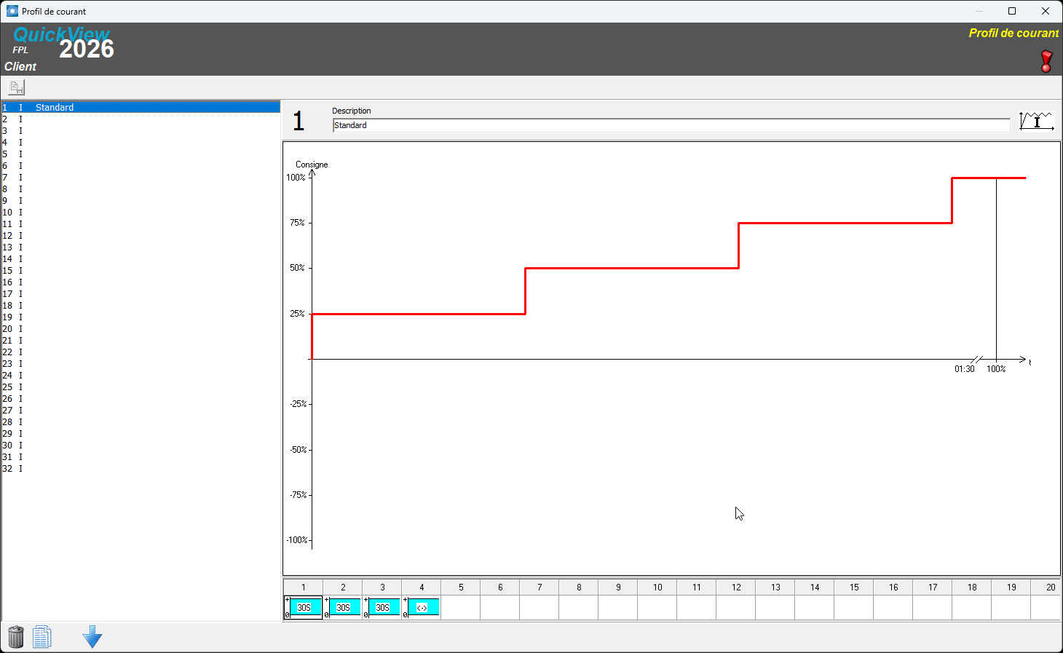Screen dimensions: 1063x653
Task: Select profile row 27 in the list
Action: pyautogui.click(x=141, y=410)
